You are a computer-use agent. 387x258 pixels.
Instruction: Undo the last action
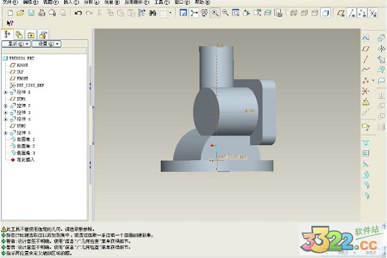pos(78,13)
